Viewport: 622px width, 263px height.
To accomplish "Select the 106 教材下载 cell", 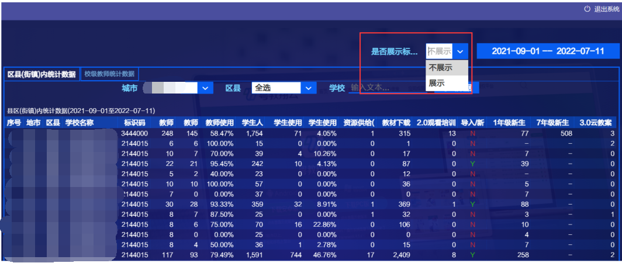I will point(405,224).
